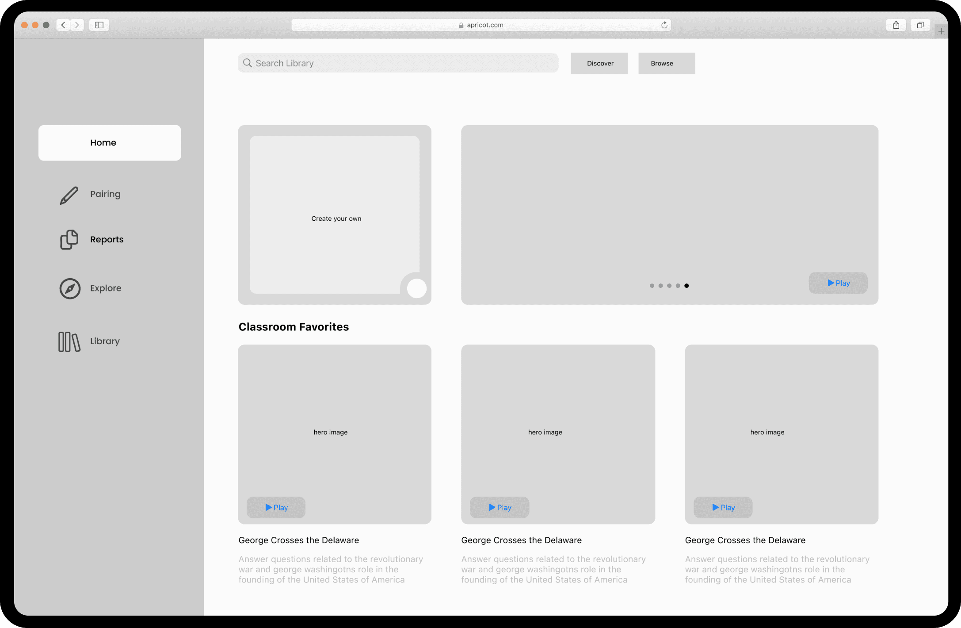This screenshot has width=961, height=628.
Task: Select the first carousel dot
Action: click(x=652, y=286)
